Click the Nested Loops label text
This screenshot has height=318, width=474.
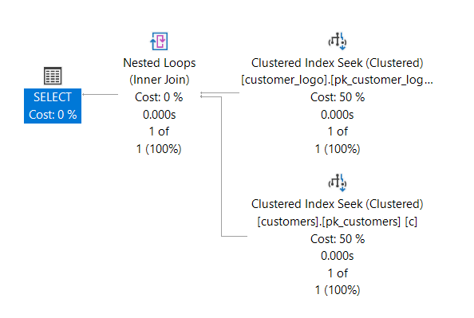tap(160, 63)
